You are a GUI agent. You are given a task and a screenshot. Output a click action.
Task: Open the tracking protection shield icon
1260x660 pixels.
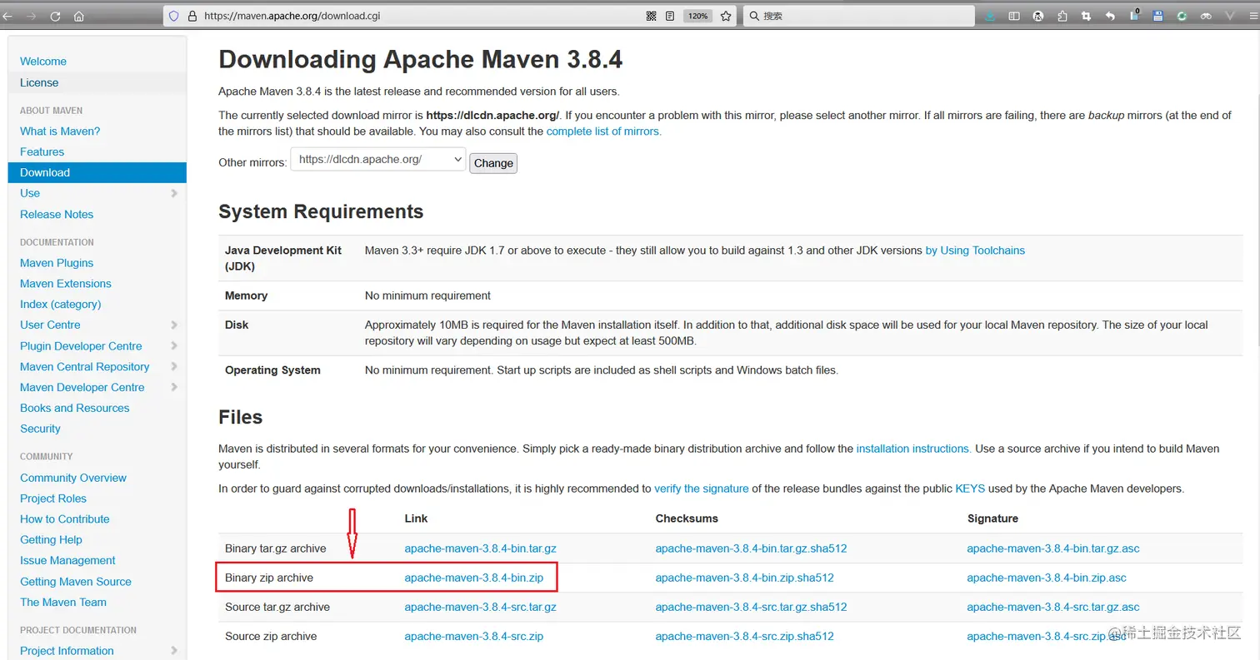pos(174,16)
